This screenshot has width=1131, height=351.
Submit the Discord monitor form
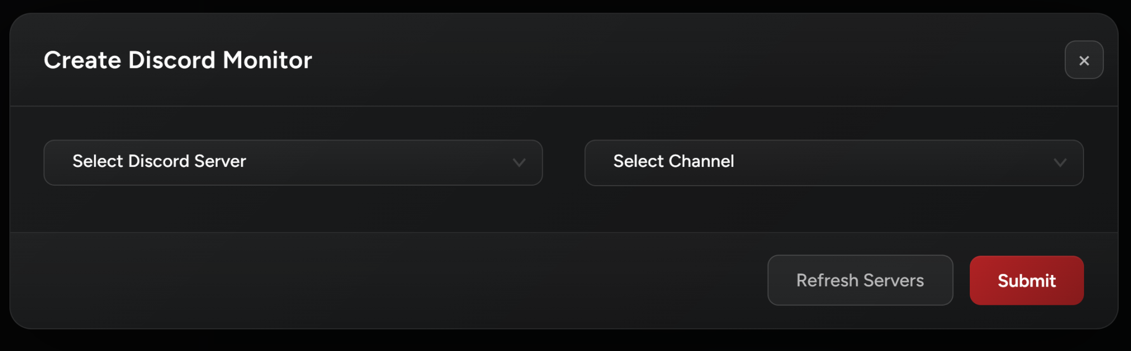[1026, 280]
